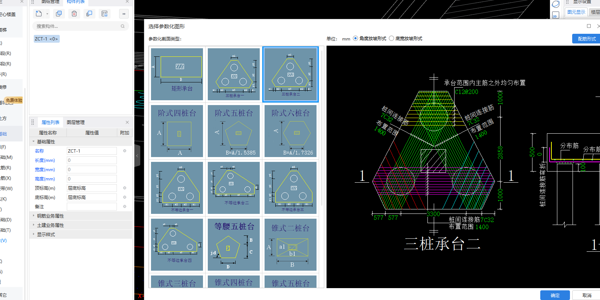The height and width of the screenshot is (300, 600).
Task: Switch to the 构件列表 tab
Action: click(x=76, y=2)
